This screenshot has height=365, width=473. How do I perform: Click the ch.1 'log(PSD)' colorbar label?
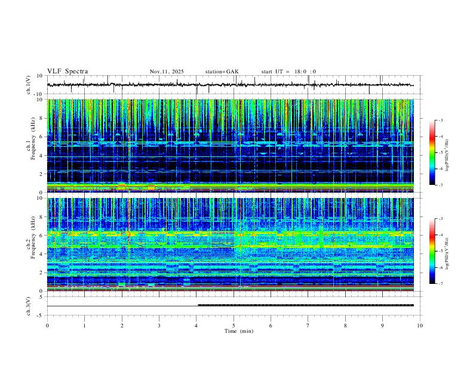coord(447,155)
